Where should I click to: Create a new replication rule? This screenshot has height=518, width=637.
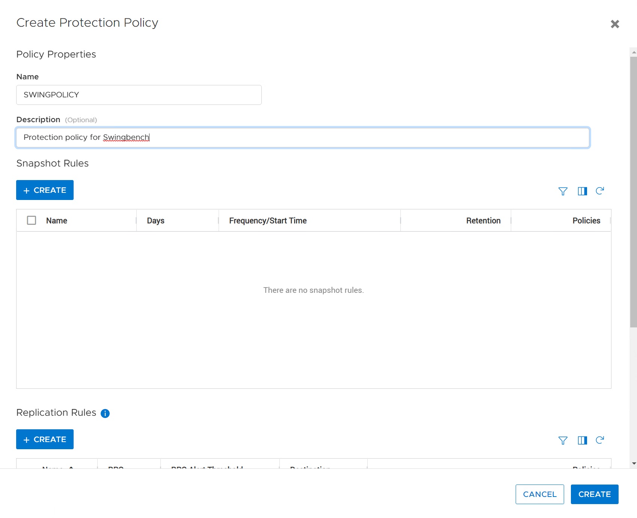[x=45, y=439]
